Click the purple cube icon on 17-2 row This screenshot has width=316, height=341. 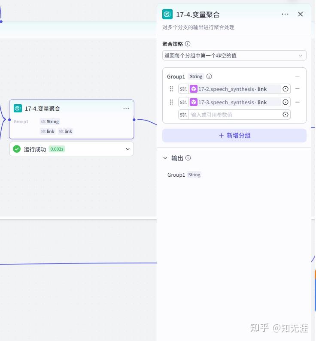pyautogui.click(x=194, y=89)
